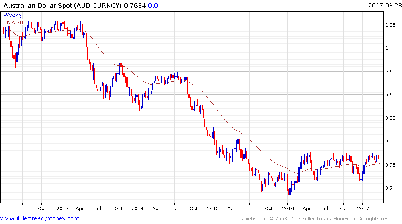Click the 2017 label on the time axis
Screen dimensions: 402x224
coord(363,208)
